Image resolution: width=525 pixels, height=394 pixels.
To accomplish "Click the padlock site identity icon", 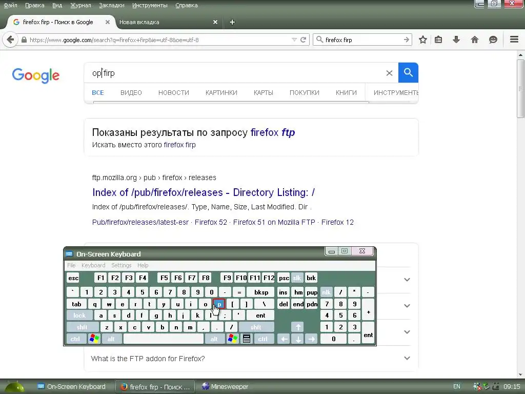I will click(x=24, y=40).
